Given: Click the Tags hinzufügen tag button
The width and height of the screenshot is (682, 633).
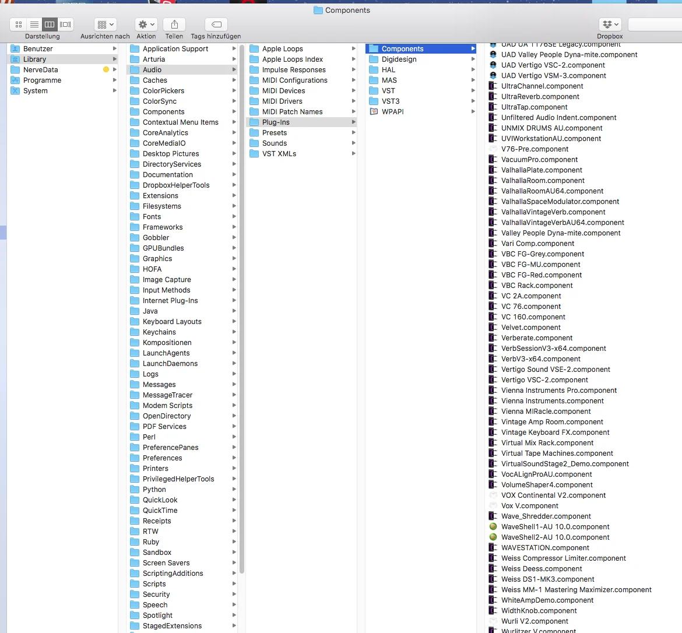Looking at the screenshot, I should (216, 24).
